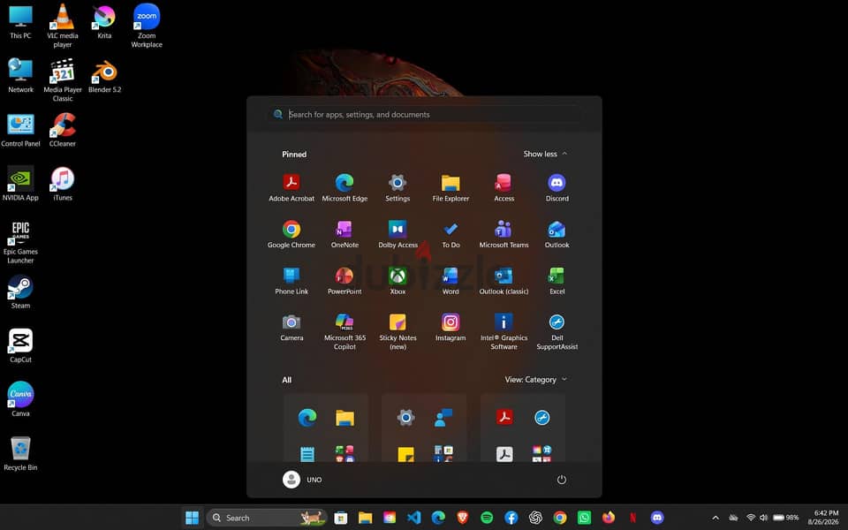The height and width of the screenshot is (530, 848).
Task: Launch Instagram from the Pinned apps
Action: coord(450,327)
